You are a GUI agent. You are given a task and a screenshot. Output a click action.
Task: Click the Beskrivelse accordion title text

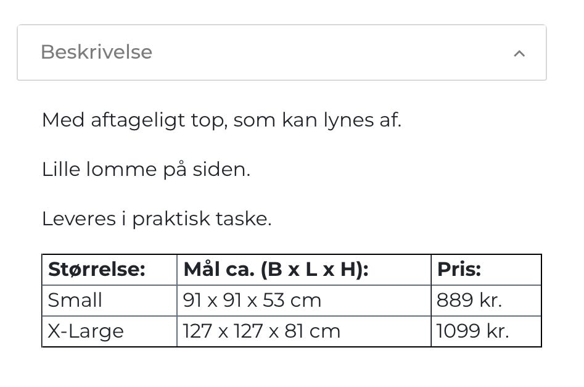tap(96, 52)
